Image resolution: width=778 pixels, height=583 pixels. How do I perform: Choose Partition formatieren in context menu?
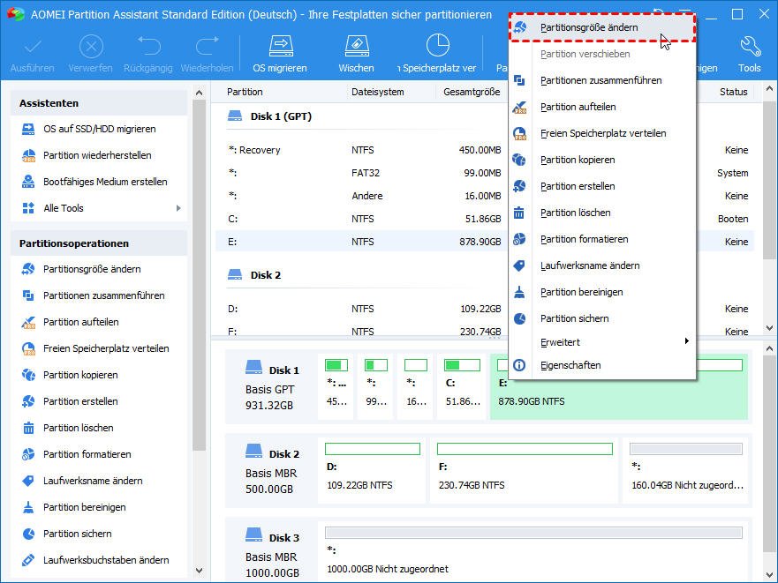click(x=602, y=239)
